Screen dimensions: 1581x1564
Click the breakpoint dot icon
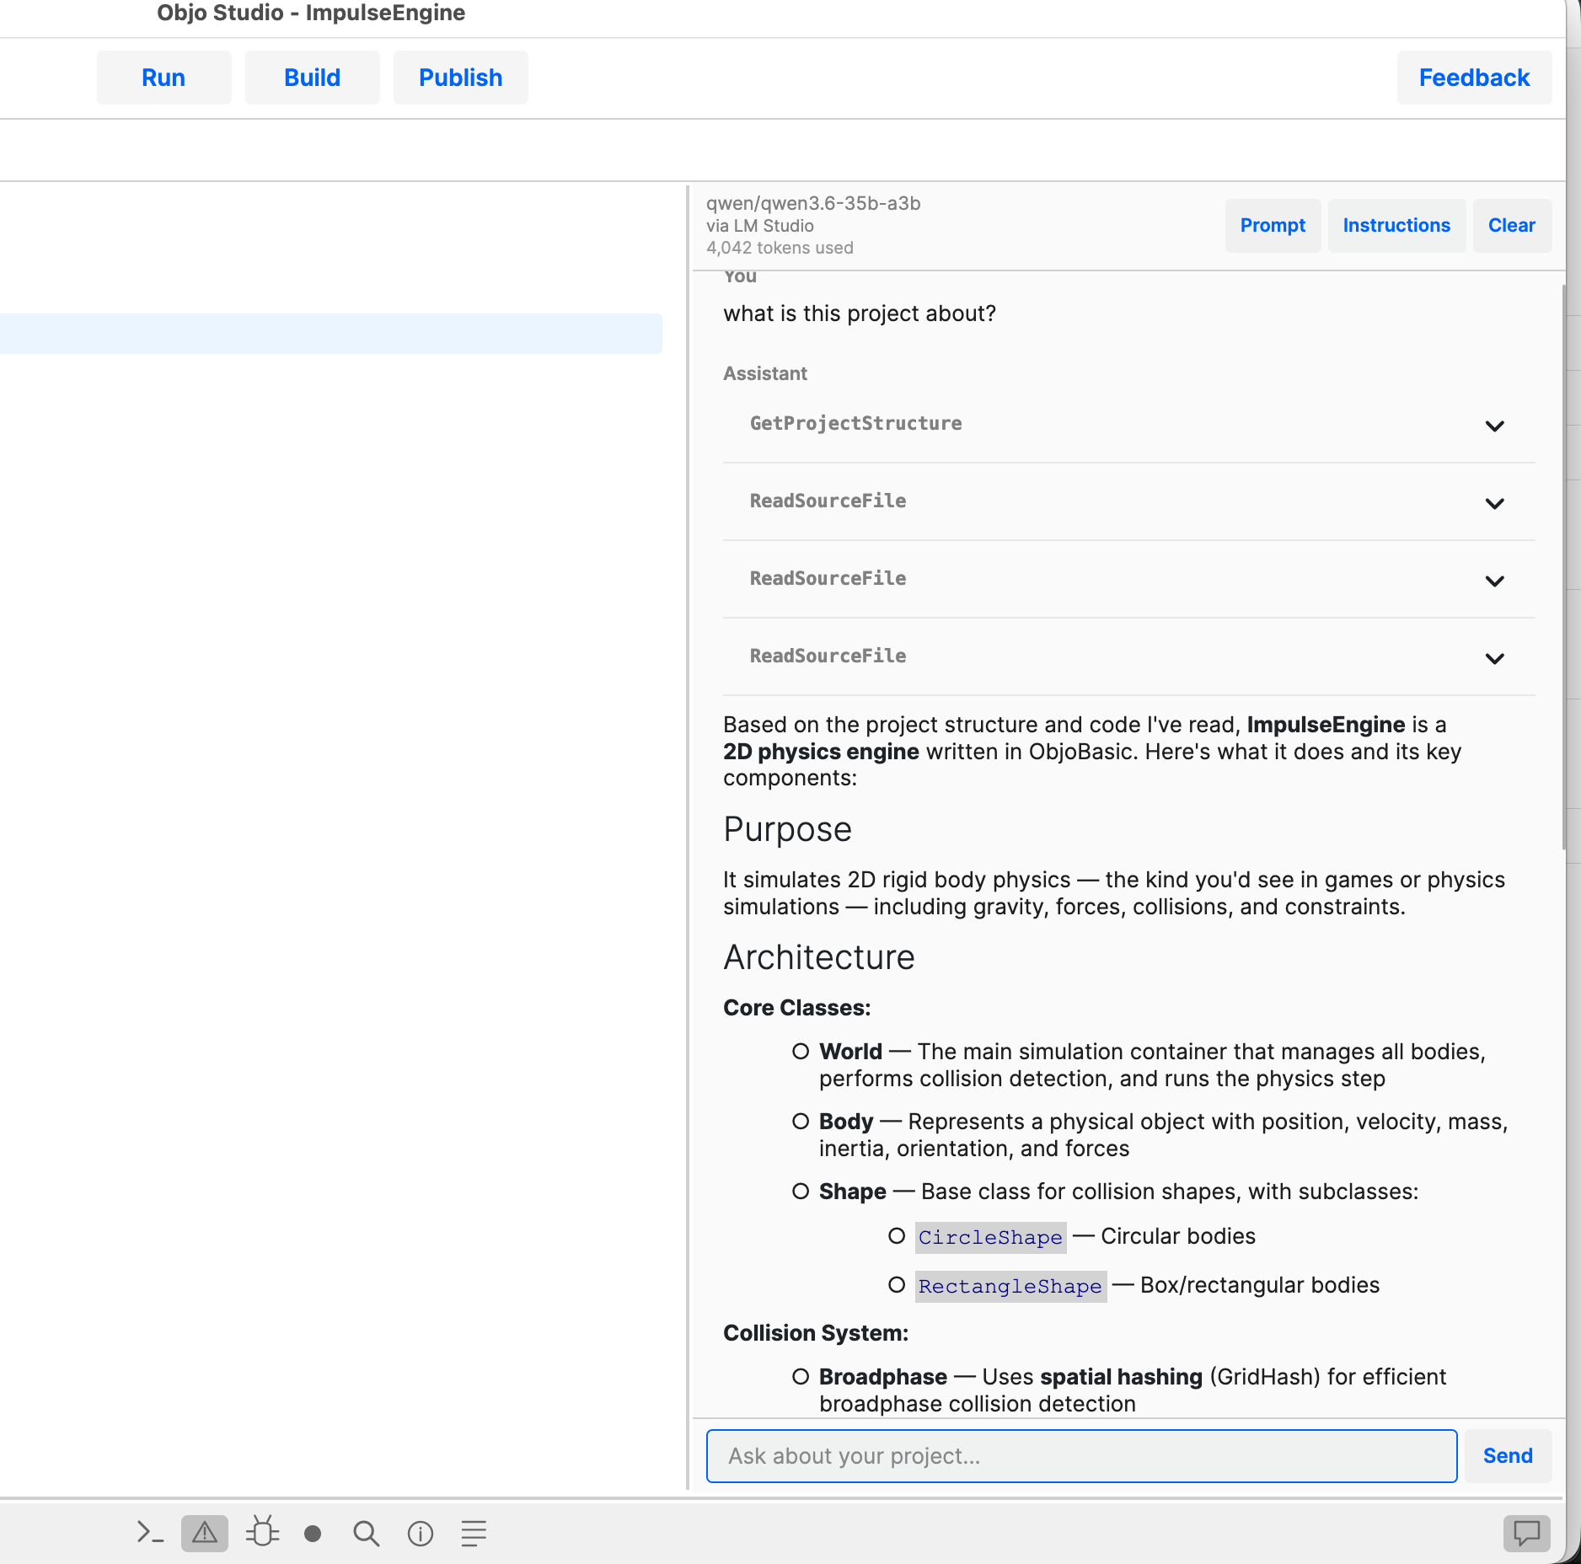tap(313, 1534)
